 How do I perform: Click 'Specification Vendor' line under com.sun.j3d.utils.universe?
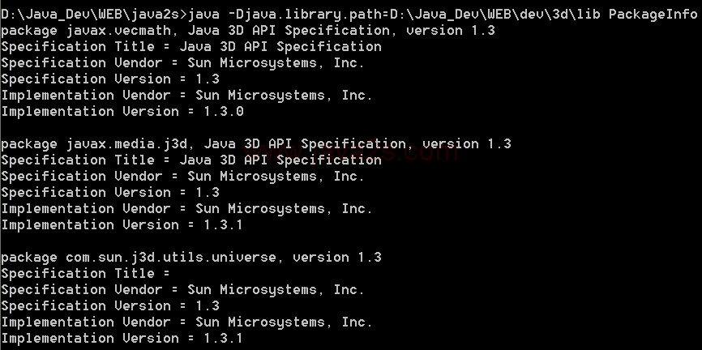tap(182, 289)
